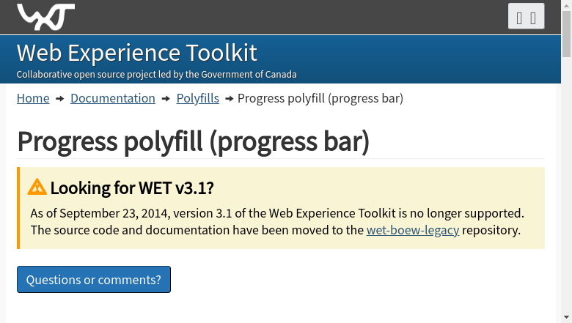This screenshot has height=323, width=572.
Task: Click the Progress polyfill page heading
Action: 193,141
